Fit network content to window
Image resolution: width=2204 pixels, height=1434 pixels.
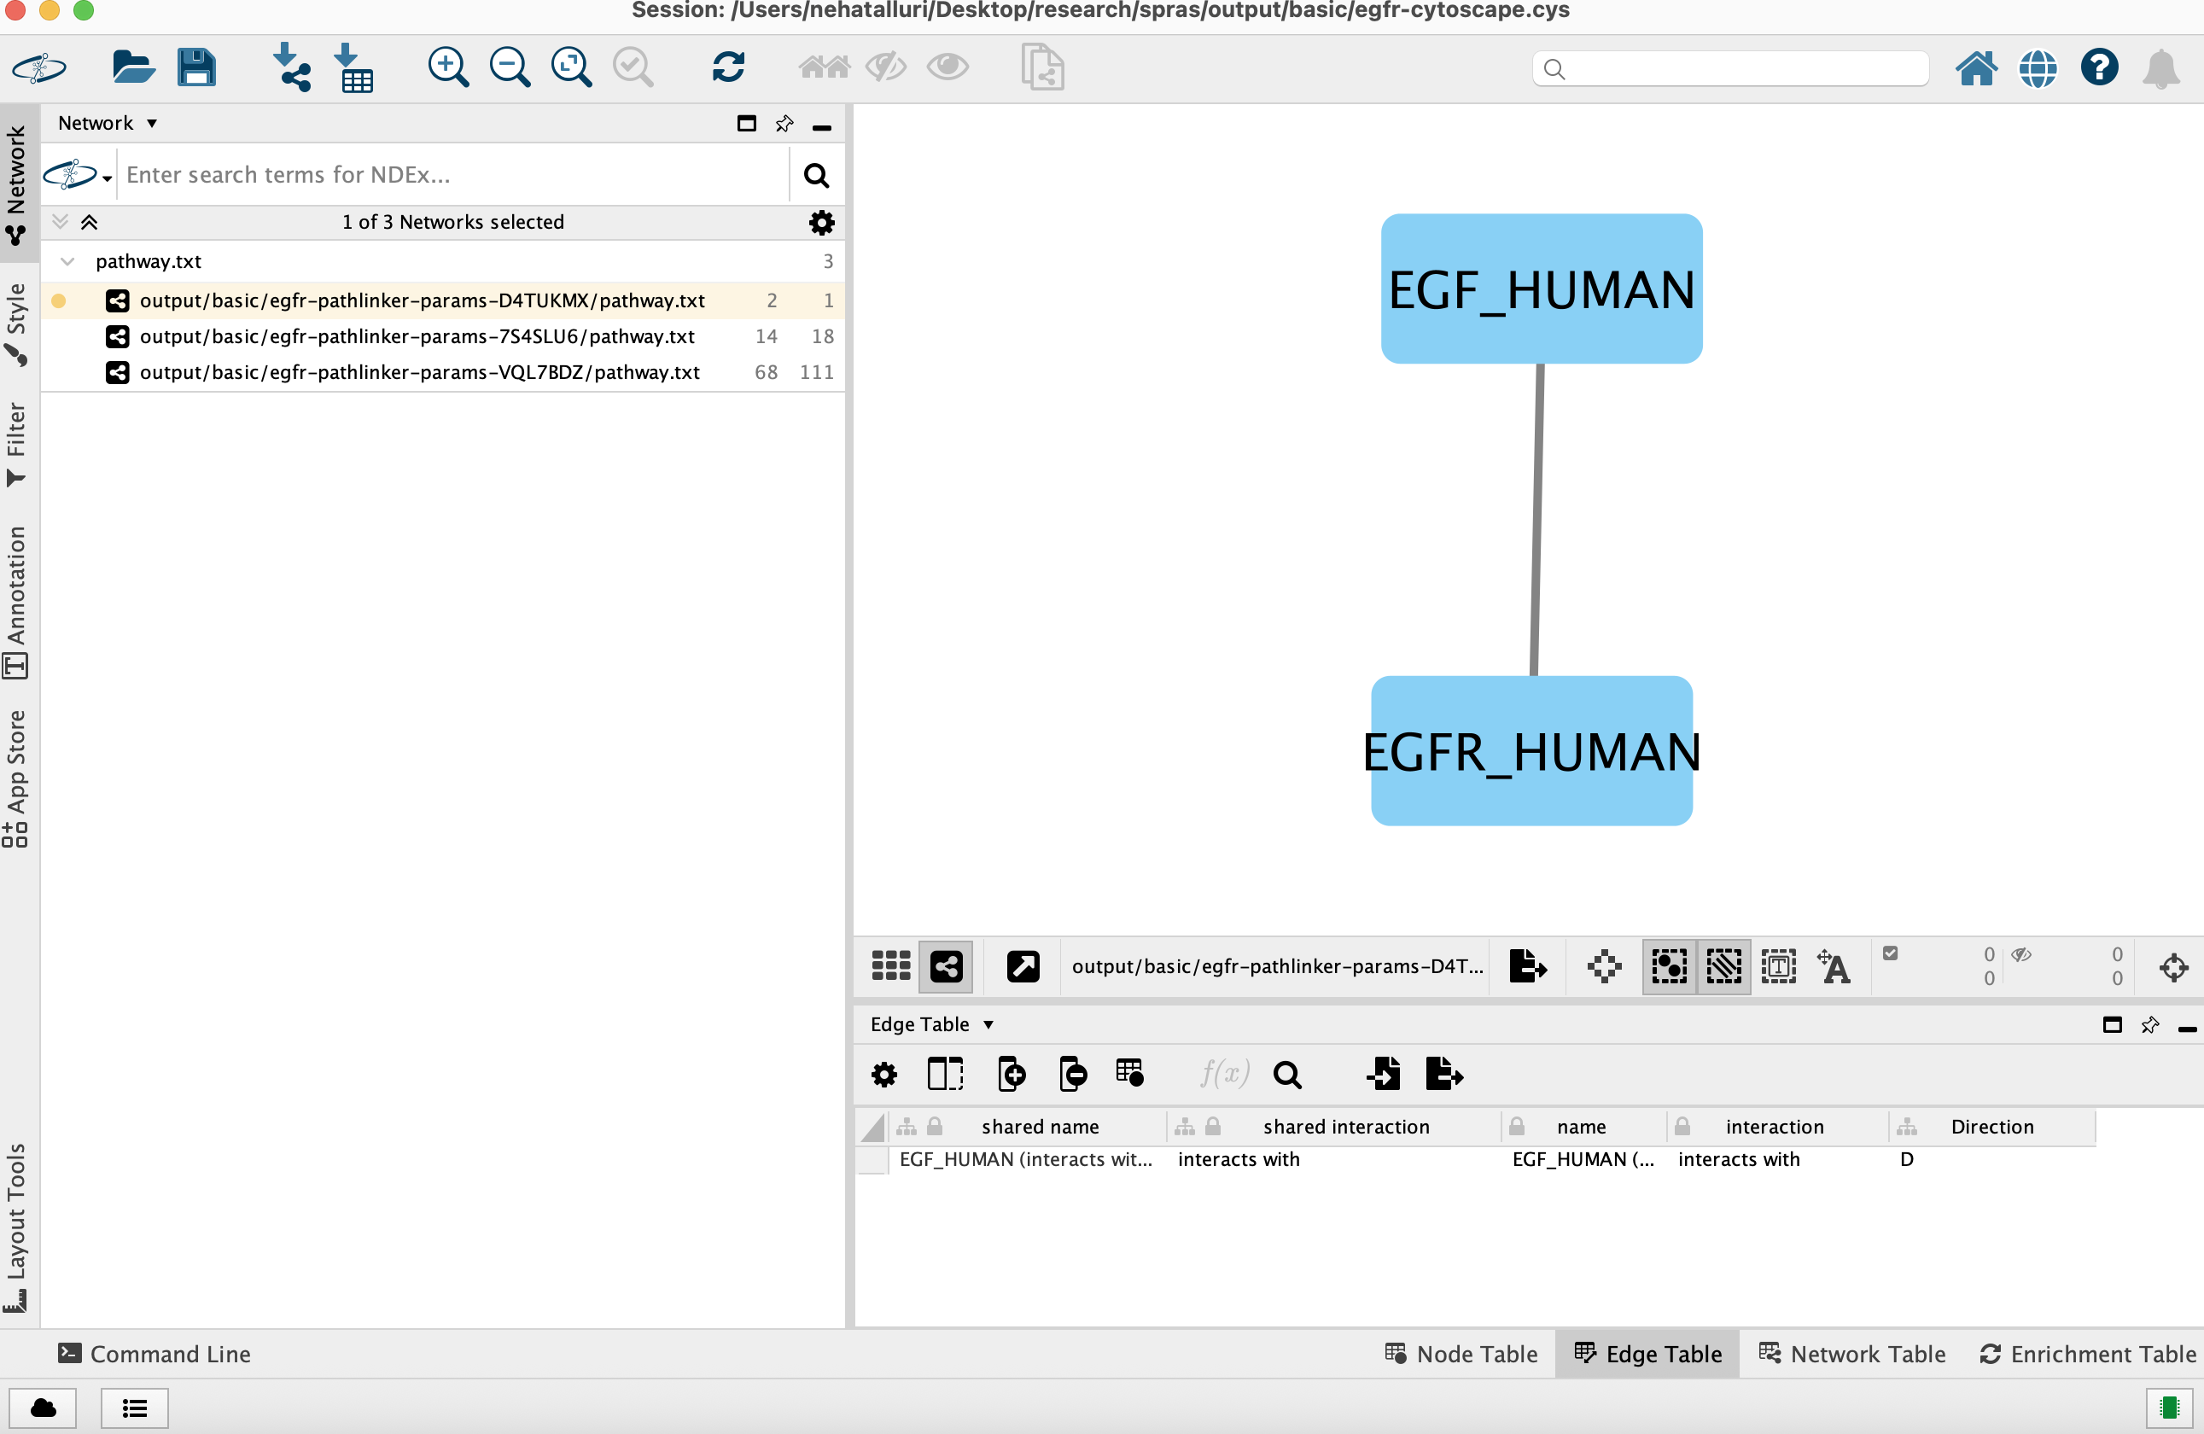point(571,67)
